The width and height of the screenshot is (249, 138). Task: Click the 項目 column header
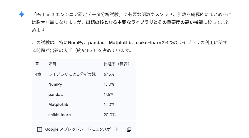pos(52,64)
